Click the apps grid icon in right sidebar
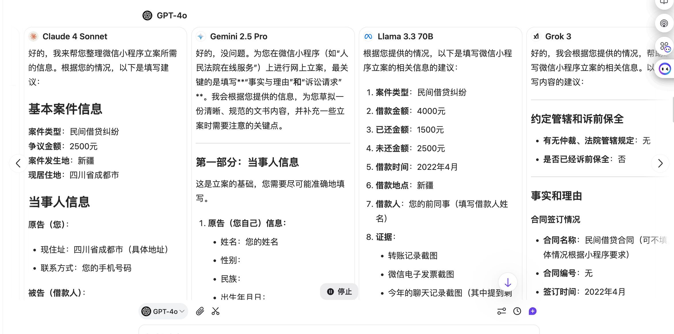 [x=665, y=46]
